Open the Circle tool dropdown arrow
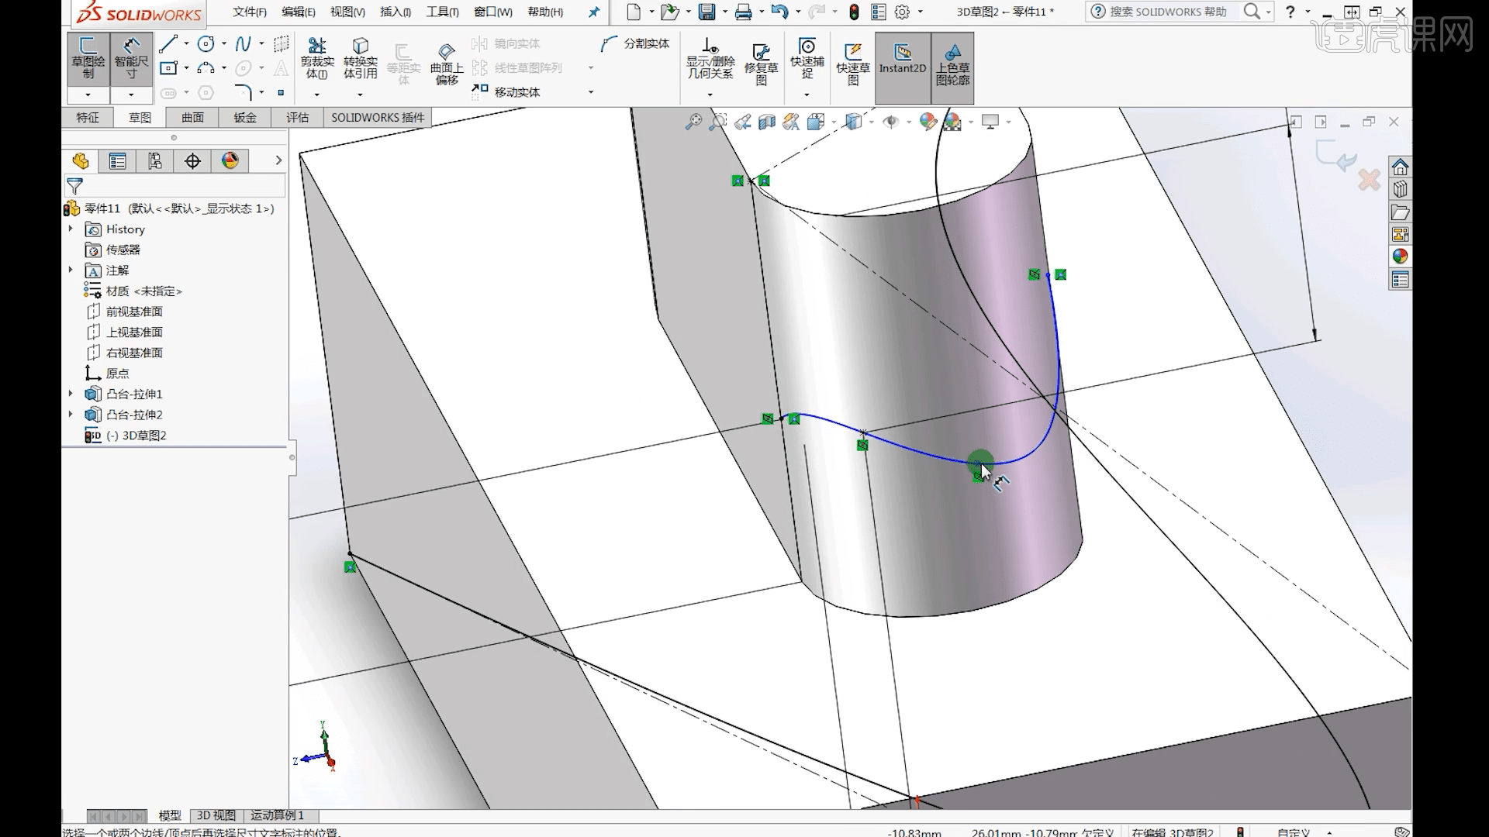1489x837 pixels. pyautogui.click(x=224, y=44)
